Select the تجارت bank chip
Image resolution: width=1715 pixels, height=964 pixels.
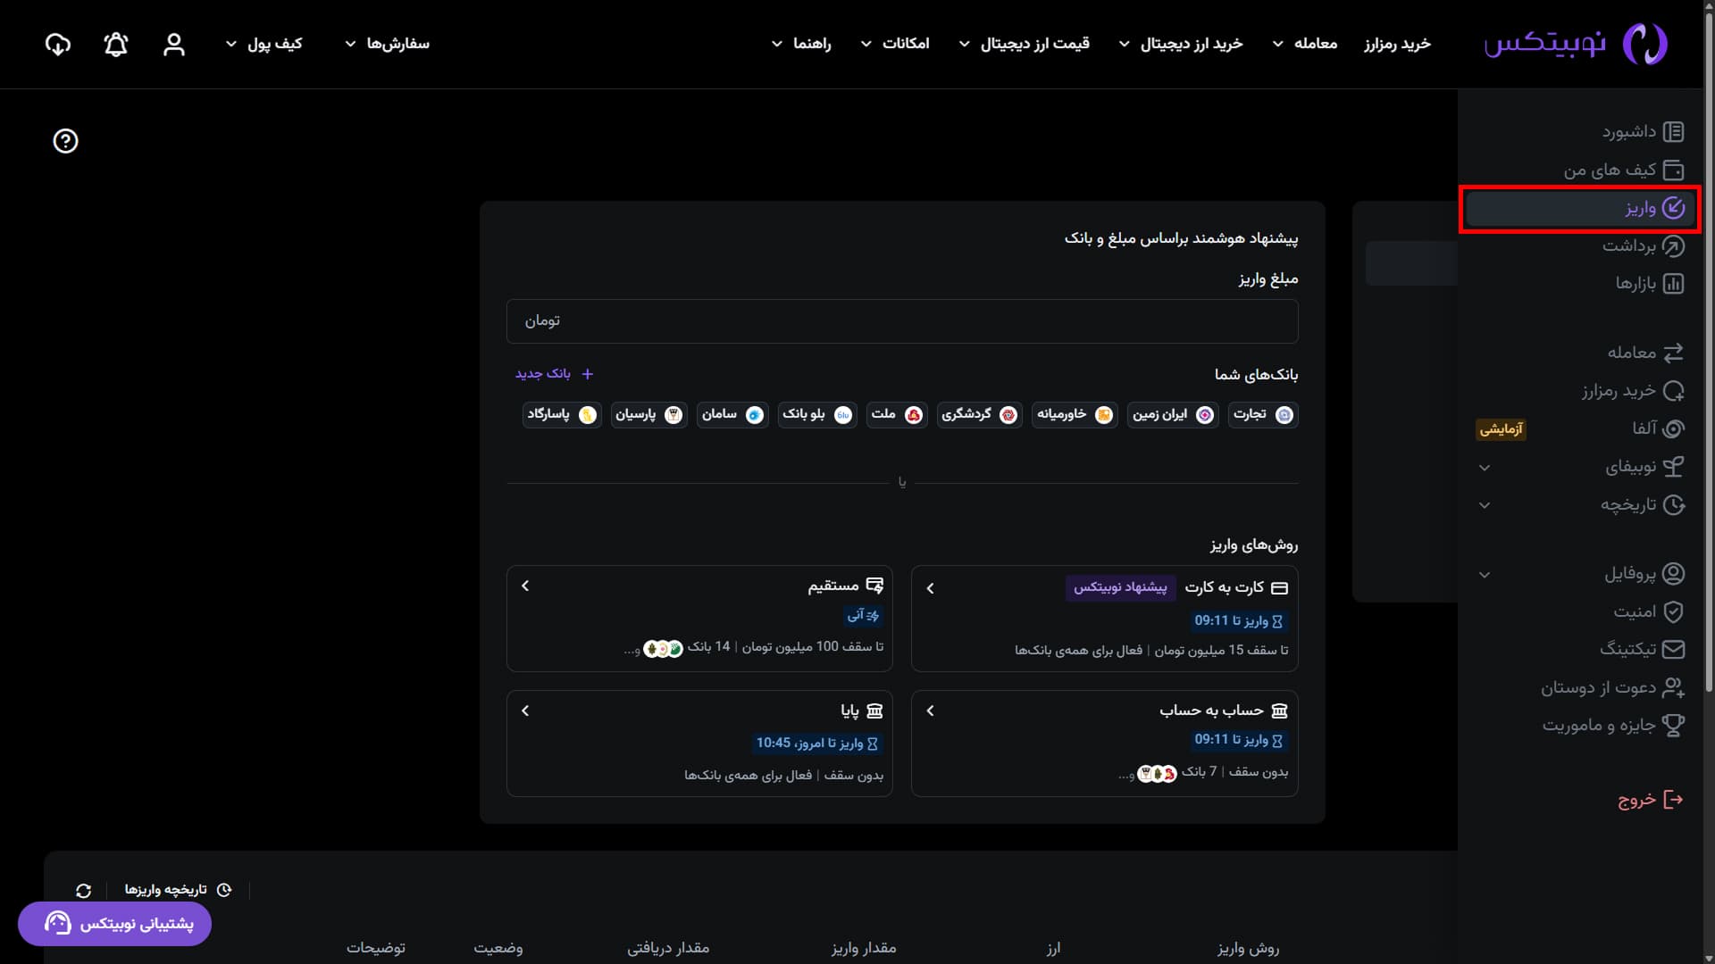click(1262, 414)
